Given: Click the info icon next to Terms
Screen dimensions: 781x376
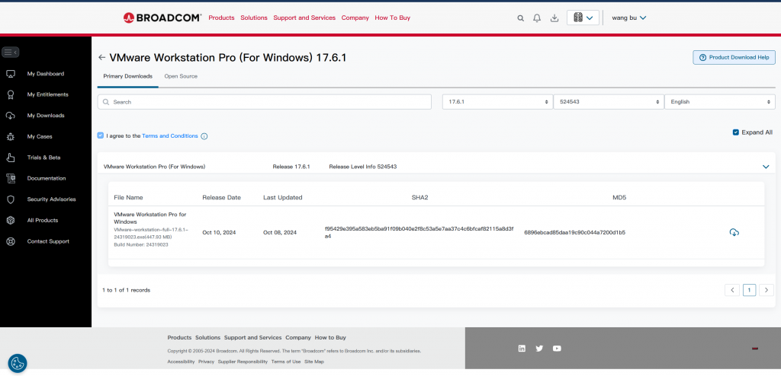Looking at the screenshot, I should click(204, 136).
